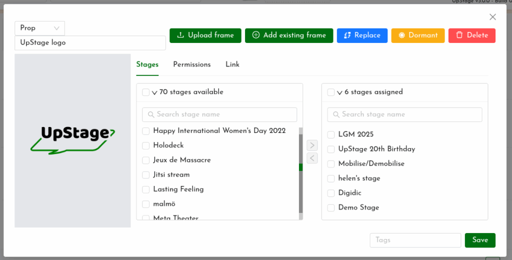Image resolution: width=512 pixels, height=260 pixels.
Task: Check Happy International Women's Day 2022
Action: pos(145,131)
